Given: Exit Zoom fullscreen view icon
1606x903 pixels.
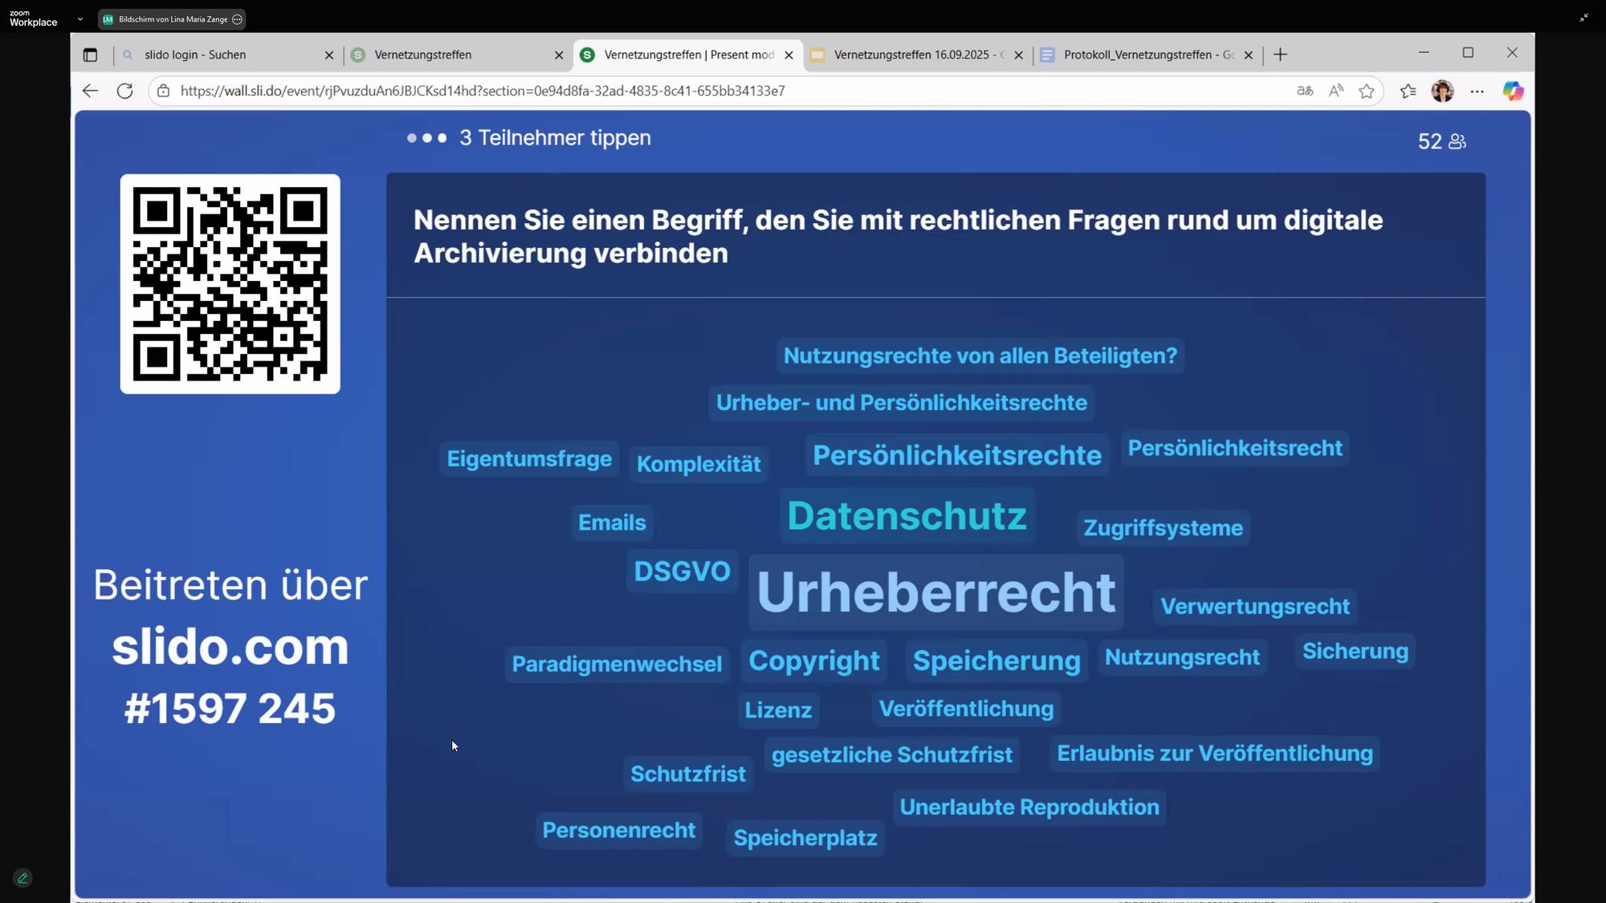Looking at the screenshot, I should point(1584,18).
